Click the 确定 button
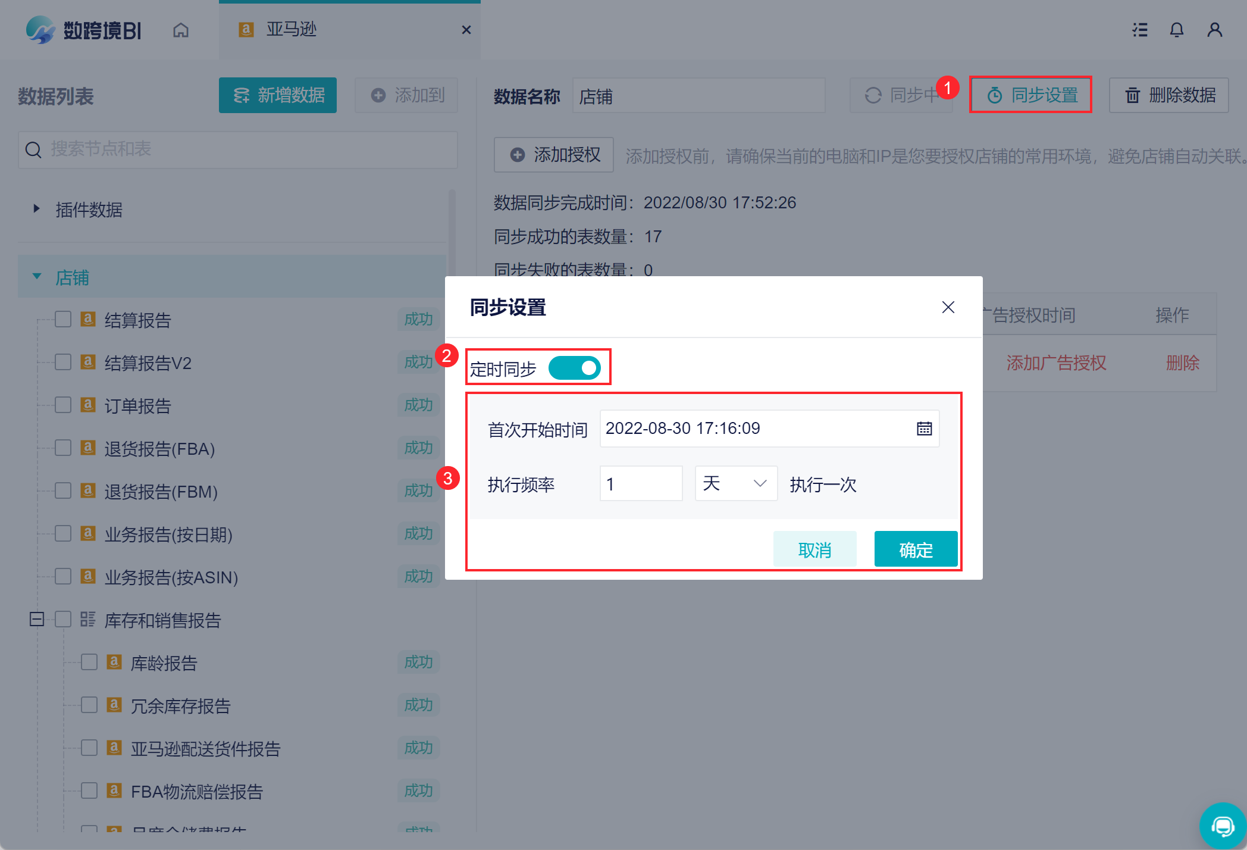1247x850 pixels. [915, 549]
